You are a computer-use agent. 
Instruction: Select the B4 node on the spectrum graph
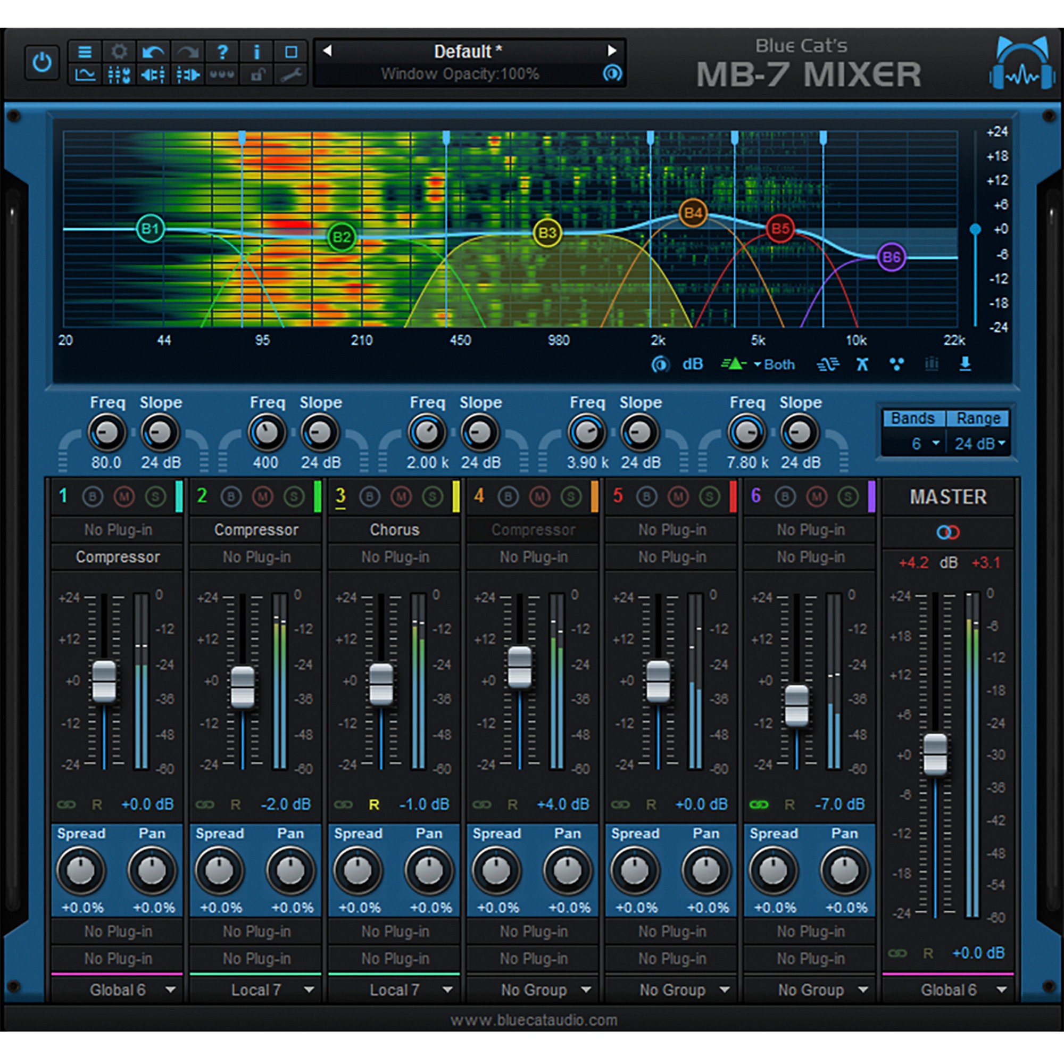click(693, 213)
